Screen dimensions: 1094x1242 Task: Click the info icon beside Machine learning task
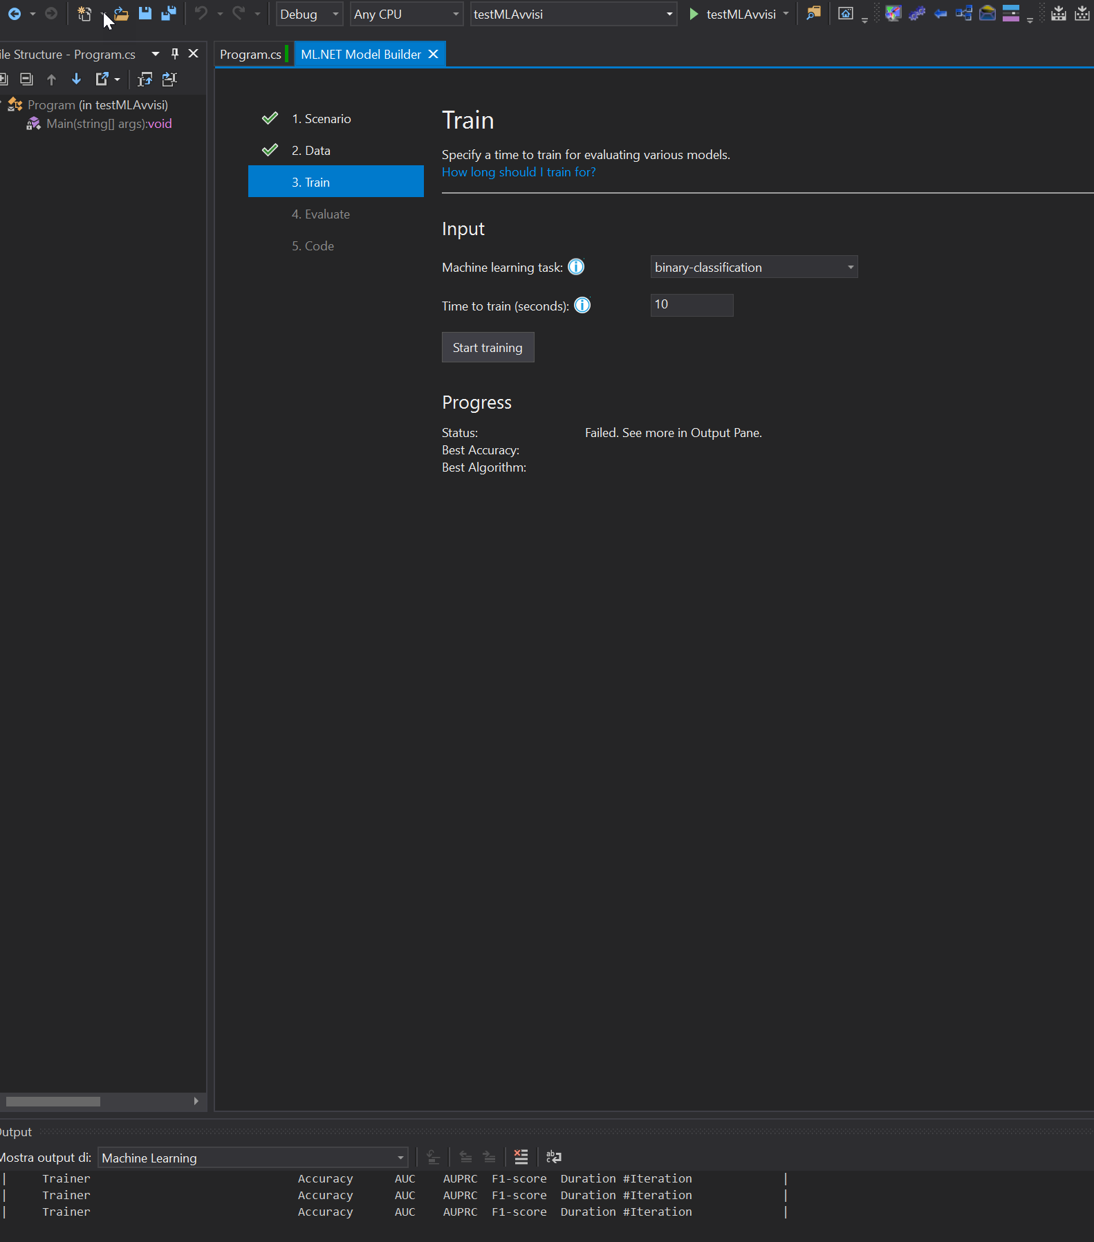[x=576, y=267]
